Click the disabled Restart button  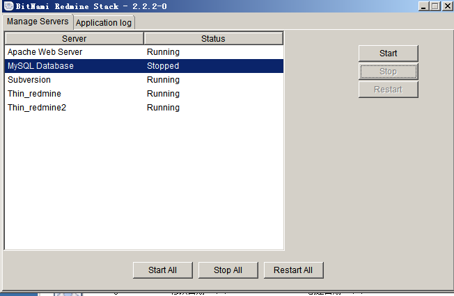[x=389, y=90]
